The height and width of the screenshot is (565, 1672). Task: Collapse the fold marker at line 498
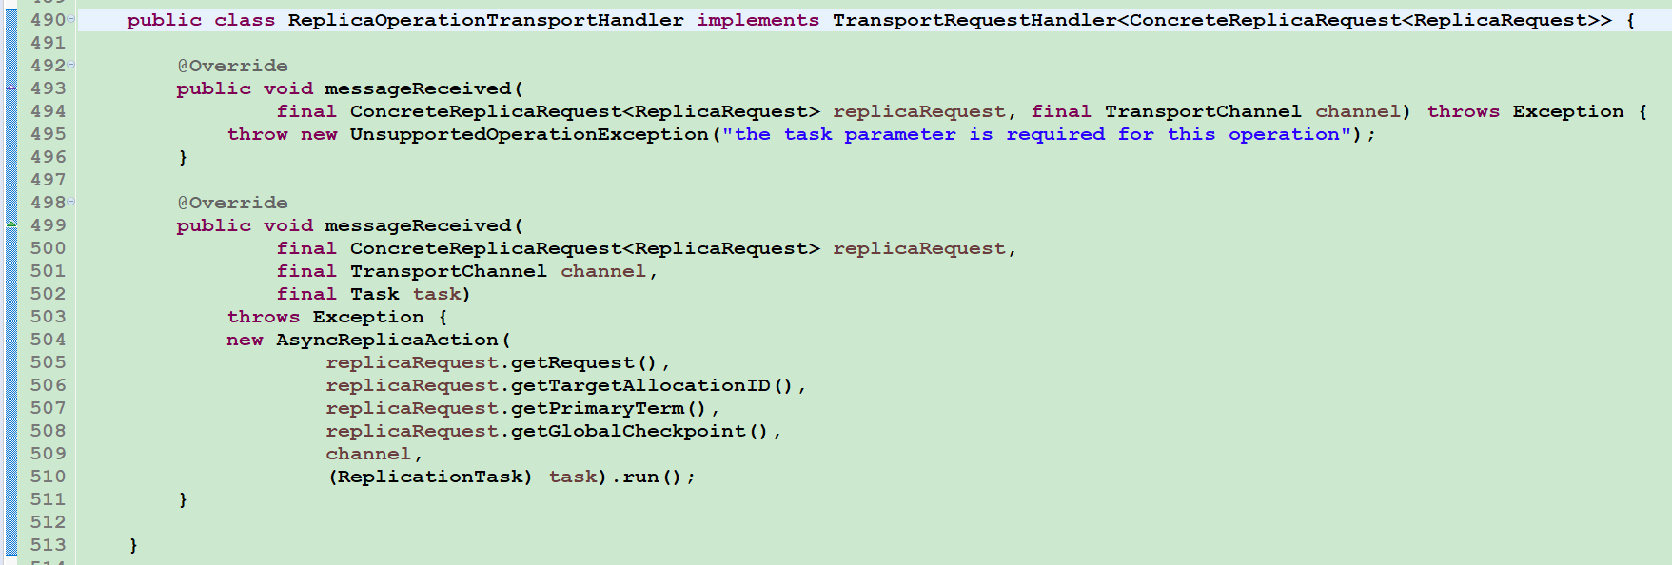71,203
